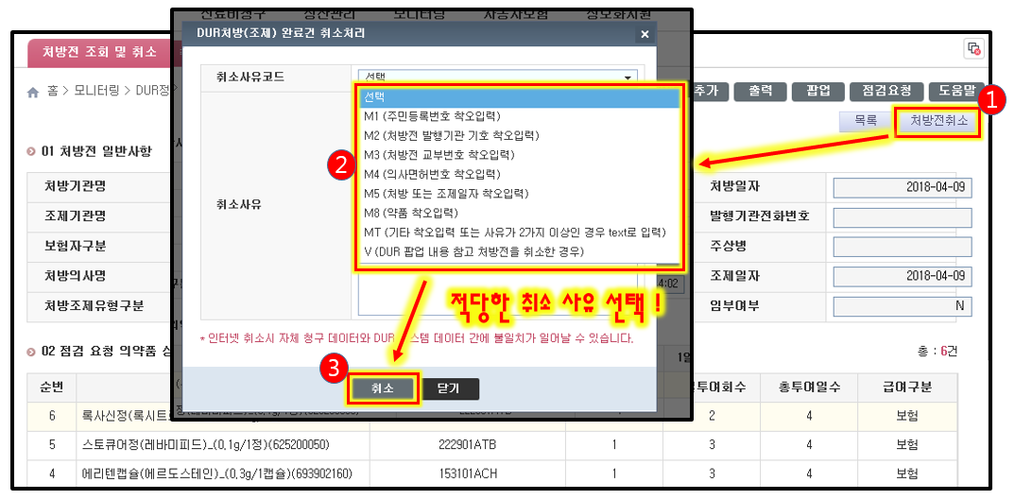Click the 취소 button in dialog

[382, 388]
